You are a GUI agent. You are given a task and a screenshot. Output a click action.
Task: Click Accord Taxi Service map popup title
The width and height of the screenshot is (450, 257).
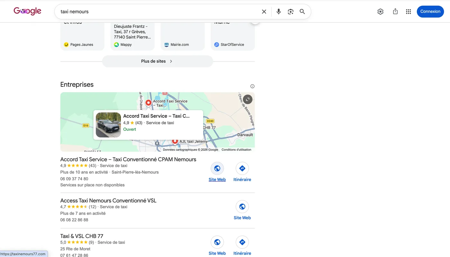[157, 116]
